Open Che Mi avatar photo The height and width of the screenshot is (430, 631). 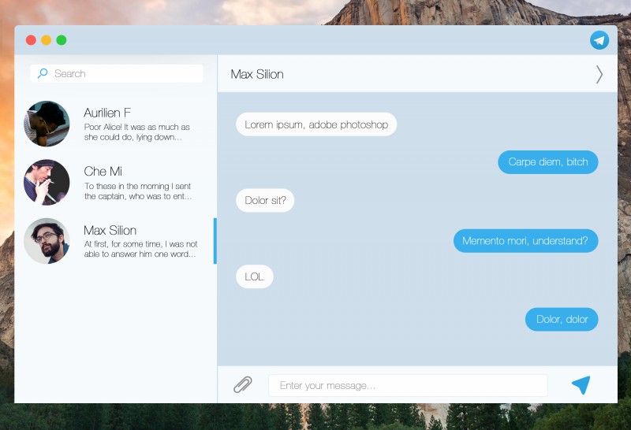(x=47, y=183)
